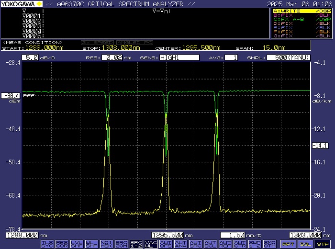Viewport: 335px width, 249px height.
Task: Click the ∇0001 marker row
Action: [x=33, y=16]
